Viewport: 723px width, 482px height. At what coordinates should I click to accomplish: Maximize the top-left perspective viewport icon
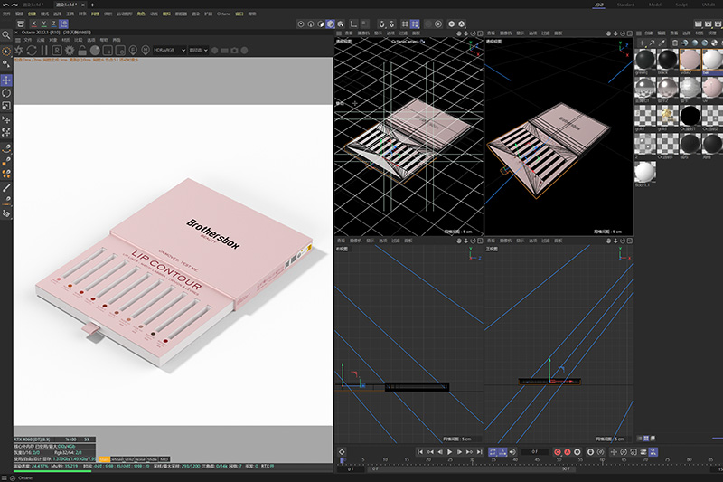(x=480, y=33)
